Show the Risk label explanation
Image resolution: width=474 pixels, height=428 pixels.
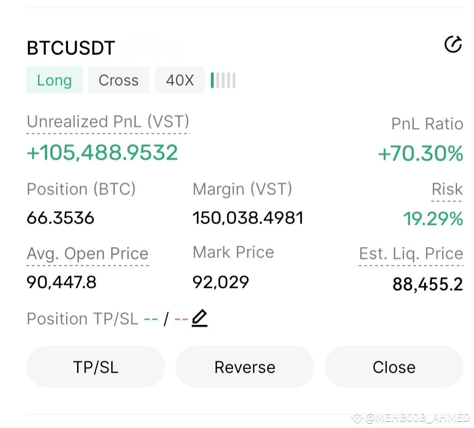pyautogui.click(x=447, y=189)
